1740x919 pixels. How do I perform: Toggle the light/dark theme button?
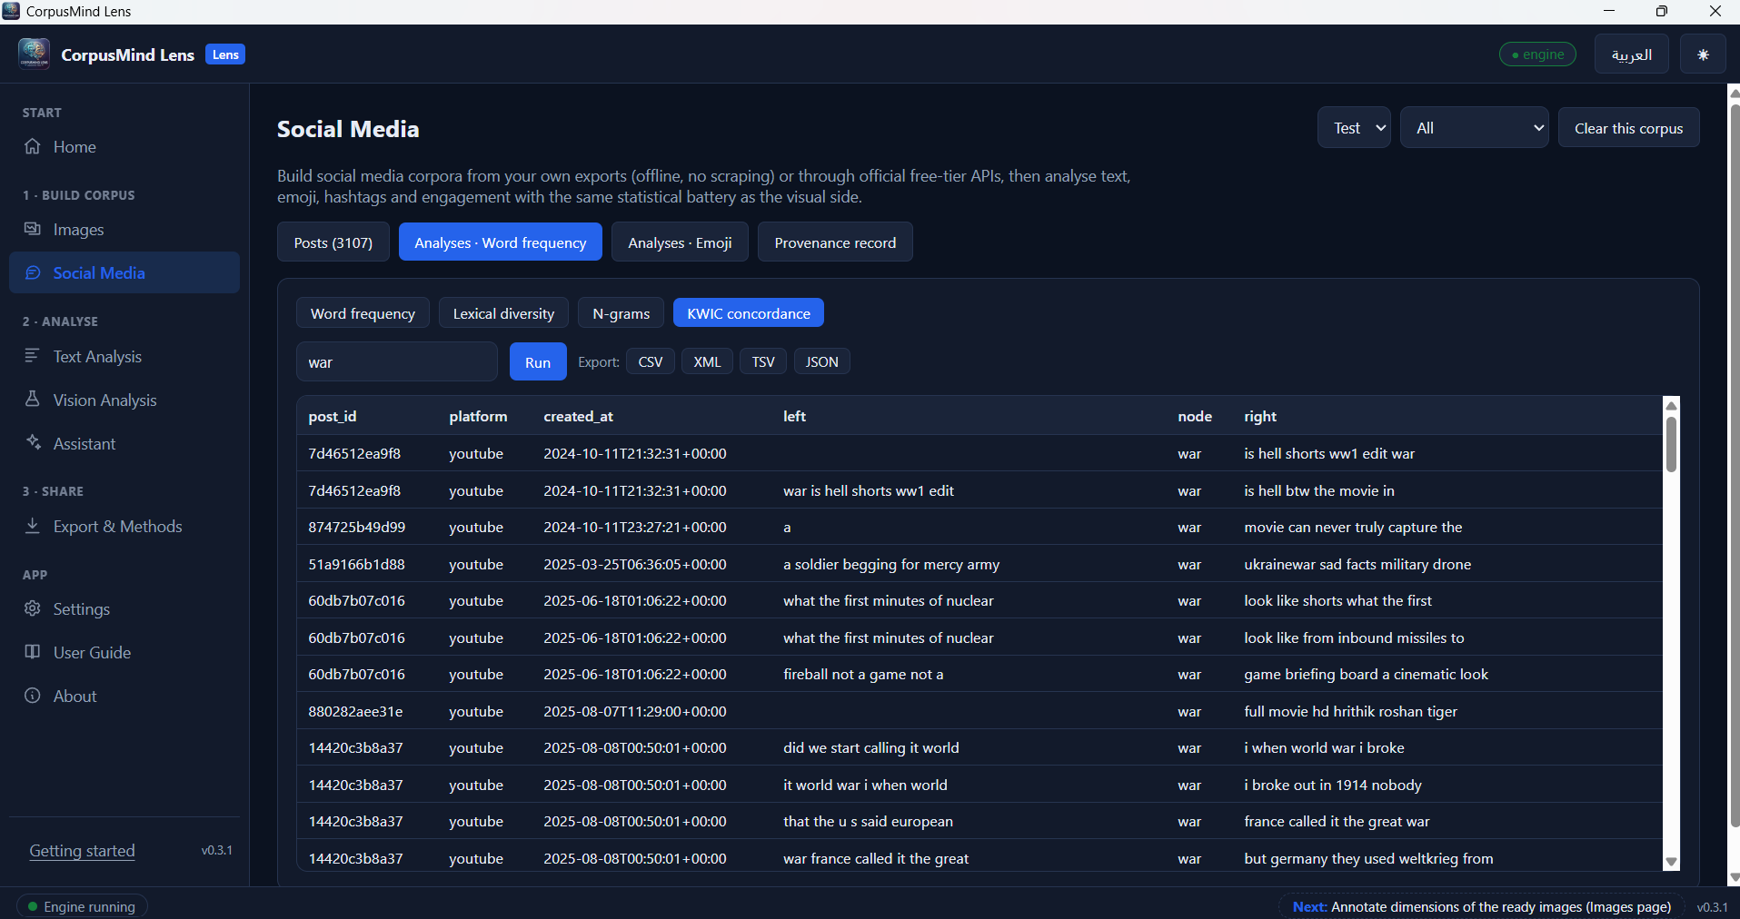[x=1703, y=54]
